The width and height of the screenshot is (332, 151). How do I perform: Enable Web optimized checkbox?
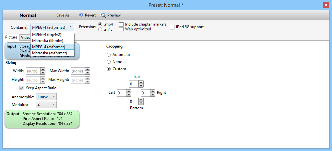121,29
